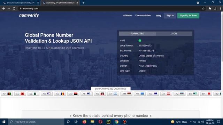223x125 pixels.
Task: Open the Documentation nav link
Action: (143, 15)
